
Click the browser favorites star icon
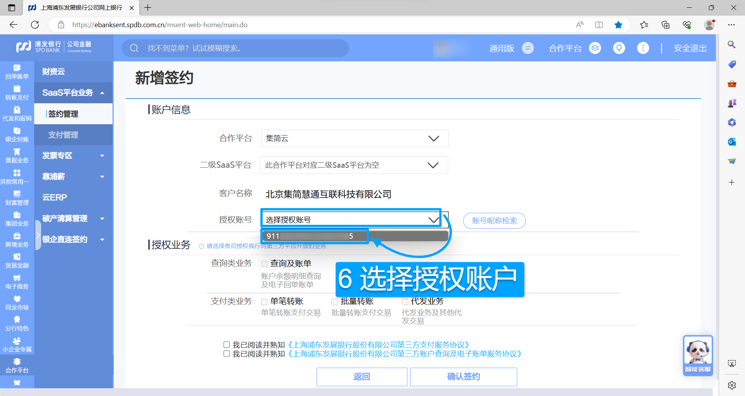point(619,25)
